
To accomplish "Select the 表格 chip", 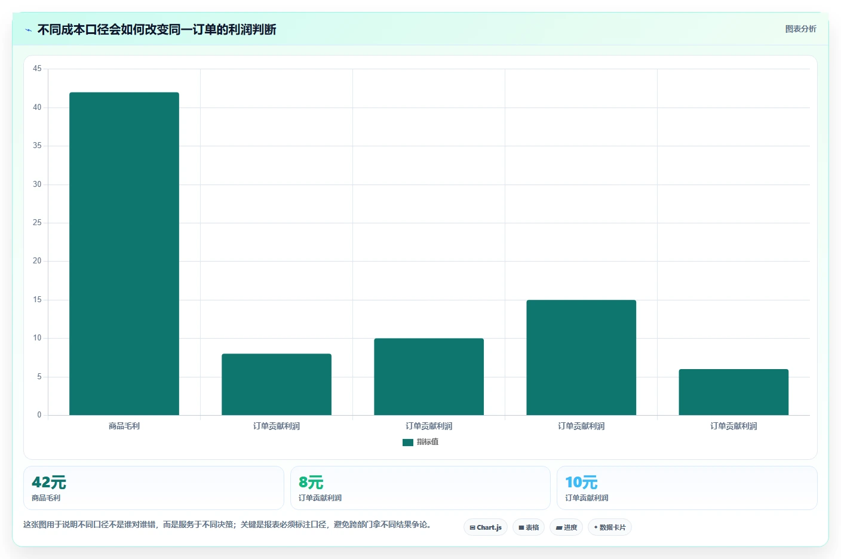I will coord(529,527).
